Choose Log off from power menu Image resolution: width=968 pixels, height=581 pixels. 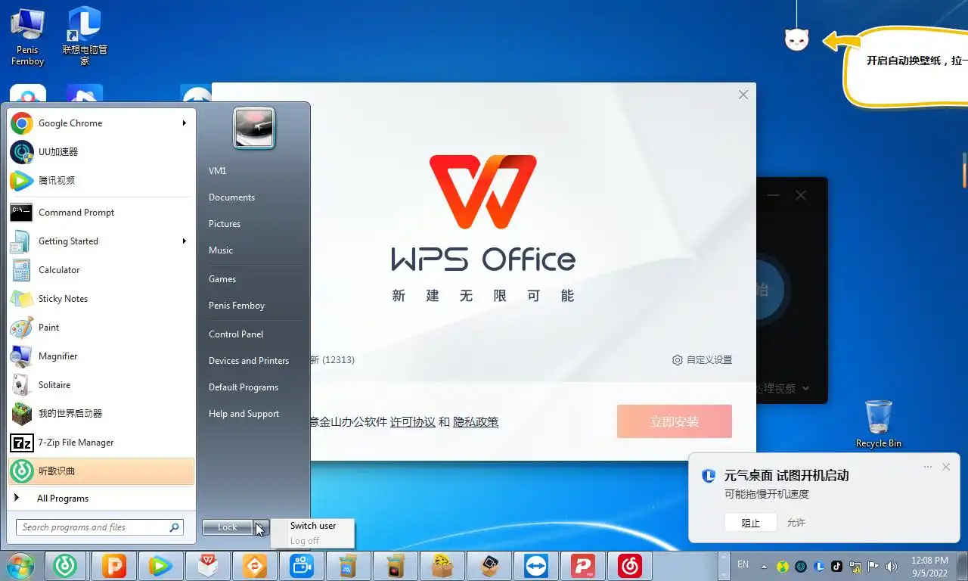point(313,541)
